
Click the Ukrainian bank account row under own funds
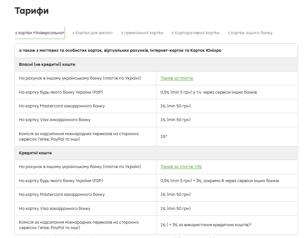click(x=80, y=78)
